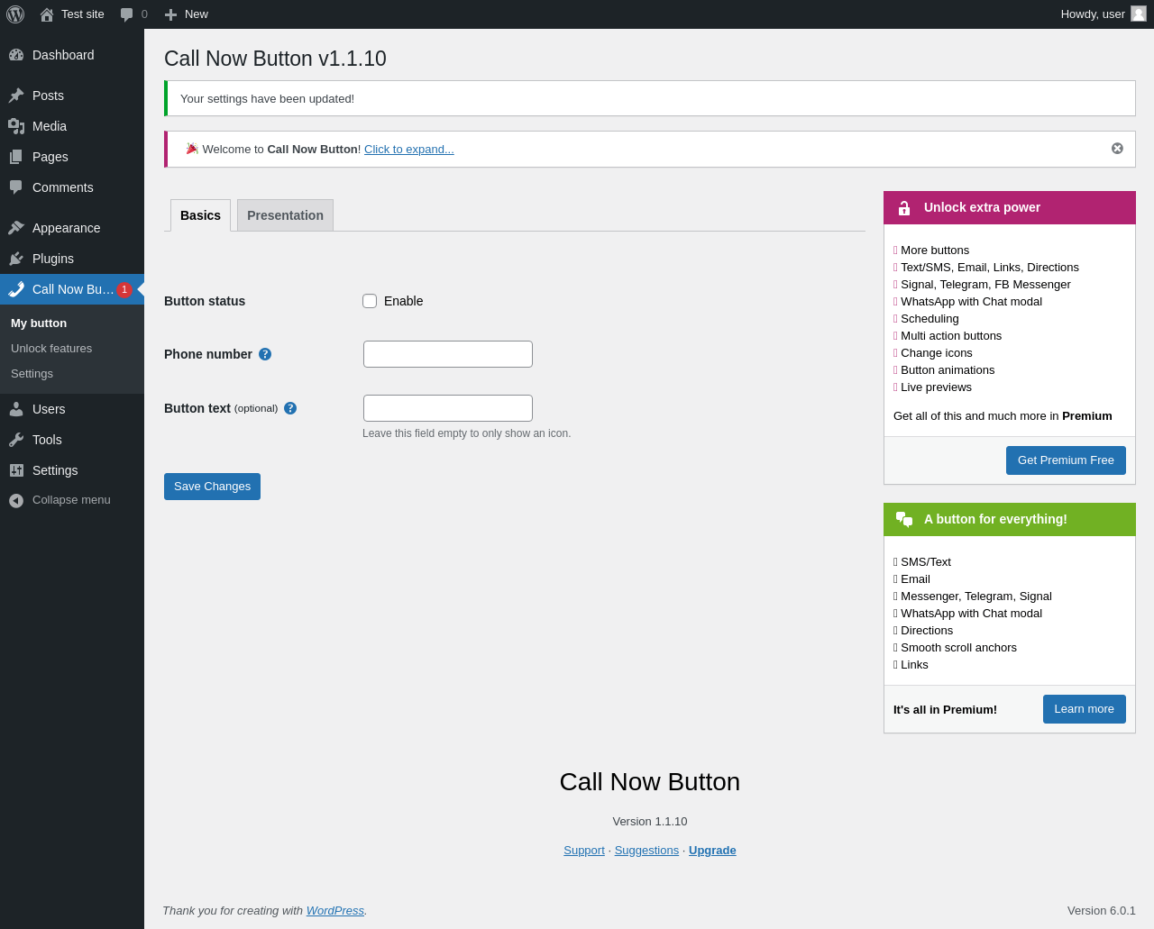1154x929 pixels.
Task: Click the chat bubbles icon in green header
Action: [904, 519]
